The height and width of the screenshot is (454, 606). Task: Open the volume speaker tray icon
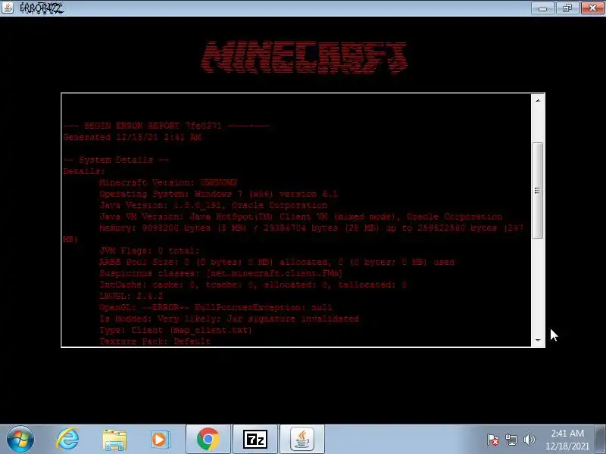[529, 440]
